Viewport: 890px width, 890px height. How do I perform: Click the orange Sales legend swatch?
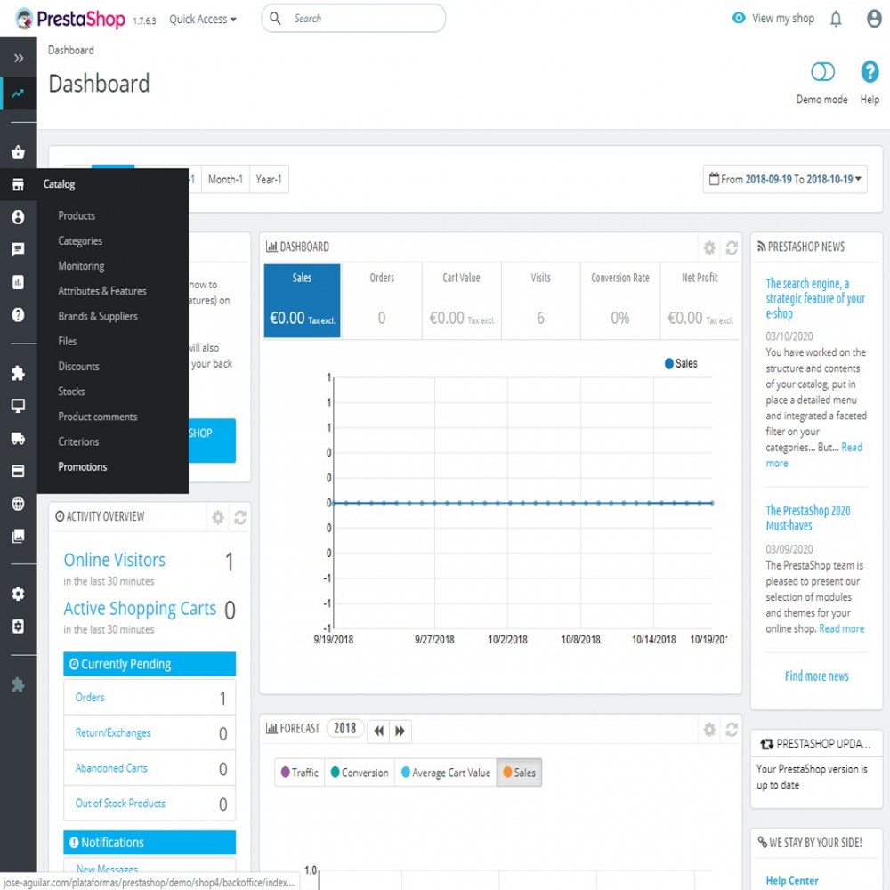click(x=507, y=773)
